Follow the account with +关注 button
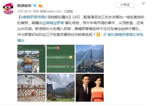This screenshot has width=148, height=106. coord(125,5)
